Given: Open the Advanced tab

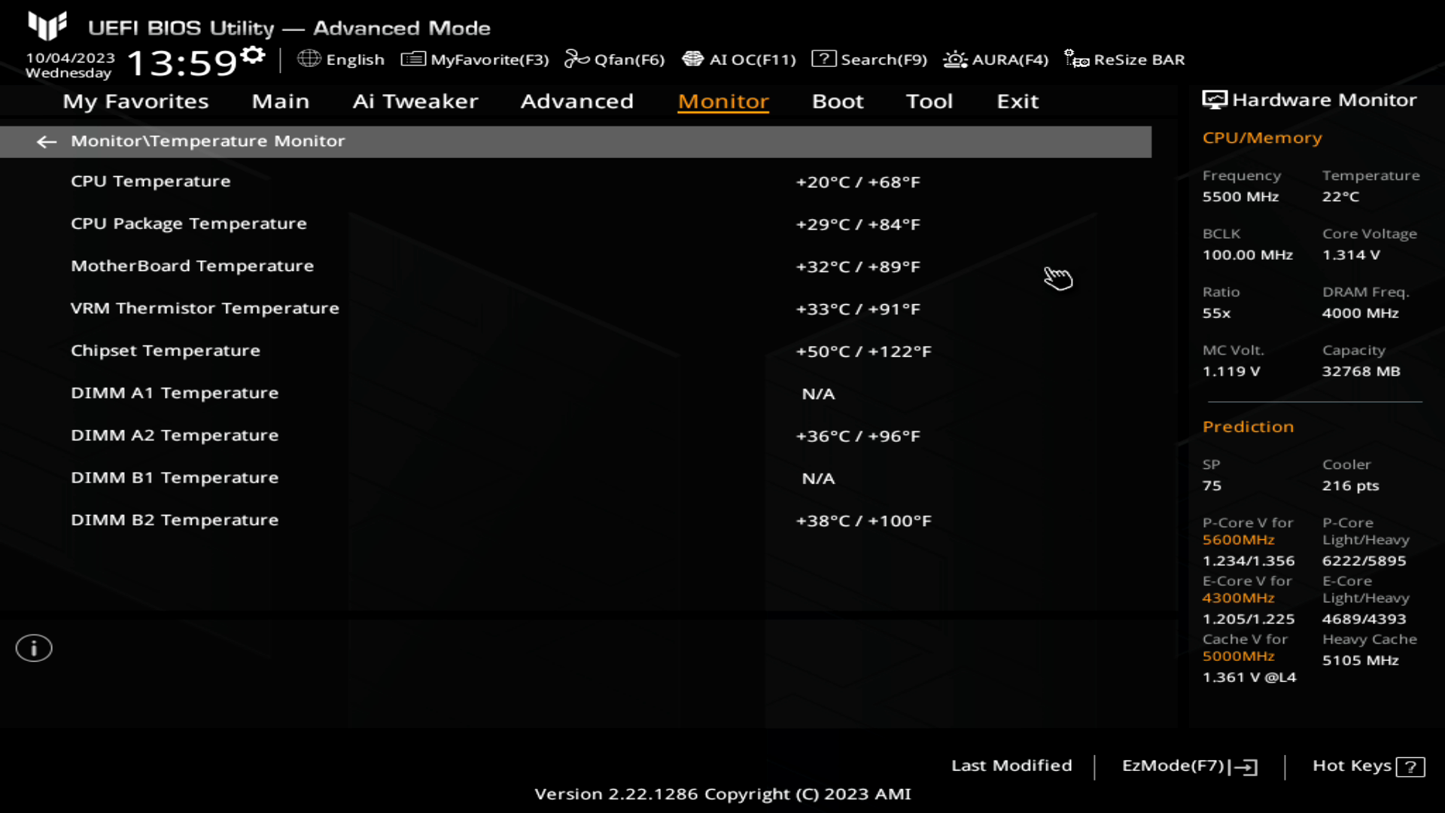Looking at the screenshot, I should pos(577,102).
